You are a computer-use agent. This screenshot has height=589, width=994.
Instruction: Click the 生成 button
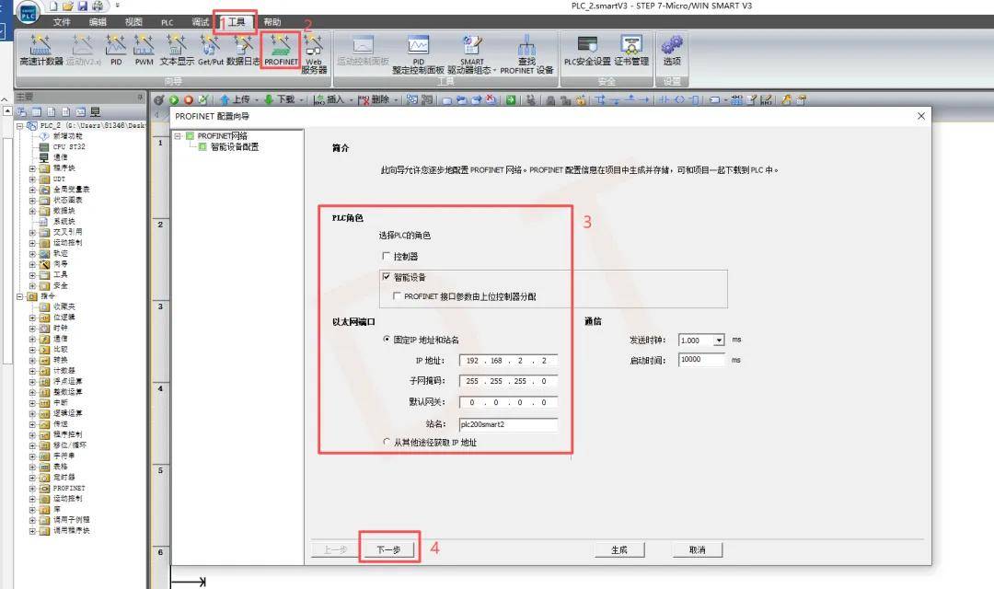619,549
